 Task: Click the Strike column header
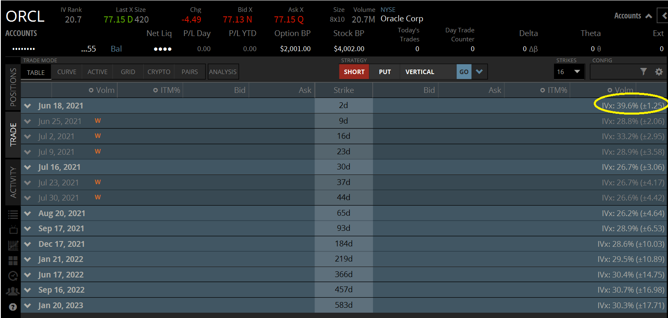(x=344, y=90)
